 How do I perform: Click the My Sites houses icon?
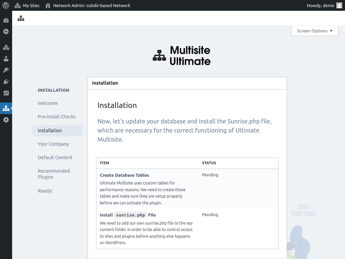pos(18,5)
